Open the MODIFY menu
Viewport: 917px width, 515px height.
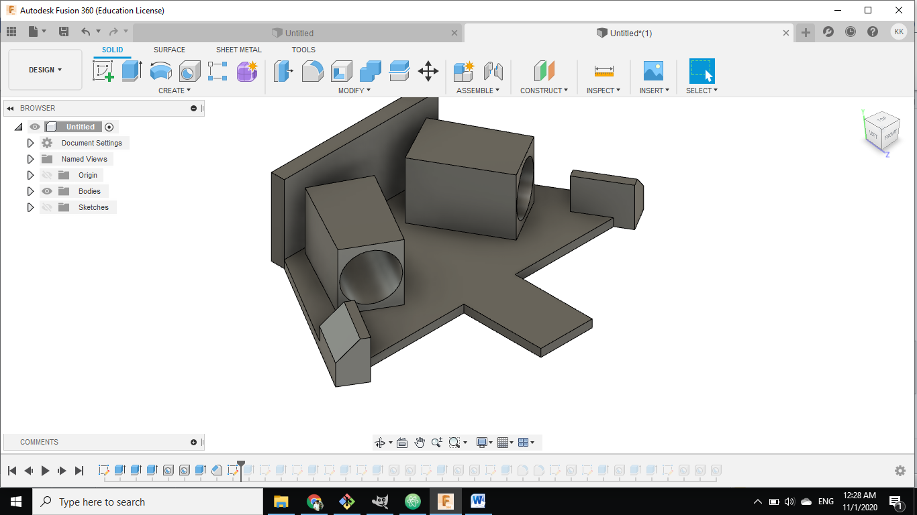coord(354,91)
